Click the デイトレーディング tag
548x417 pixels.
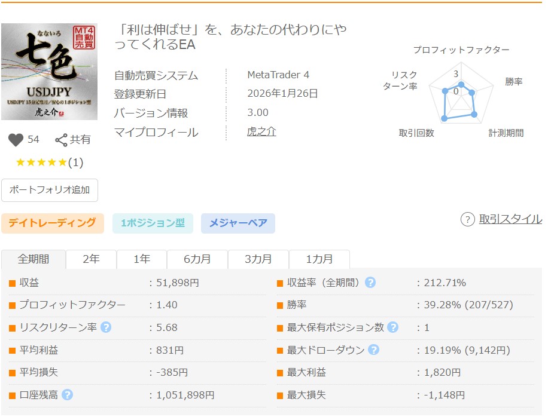[x=53, y=223]
